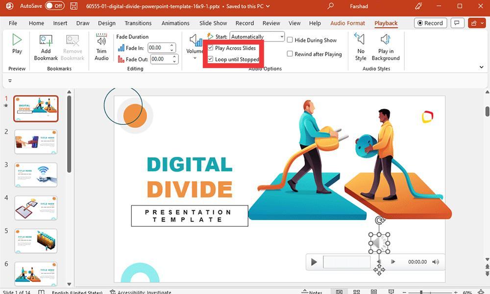Click next slide arrow in editor scrollbar

pos(487,274)
